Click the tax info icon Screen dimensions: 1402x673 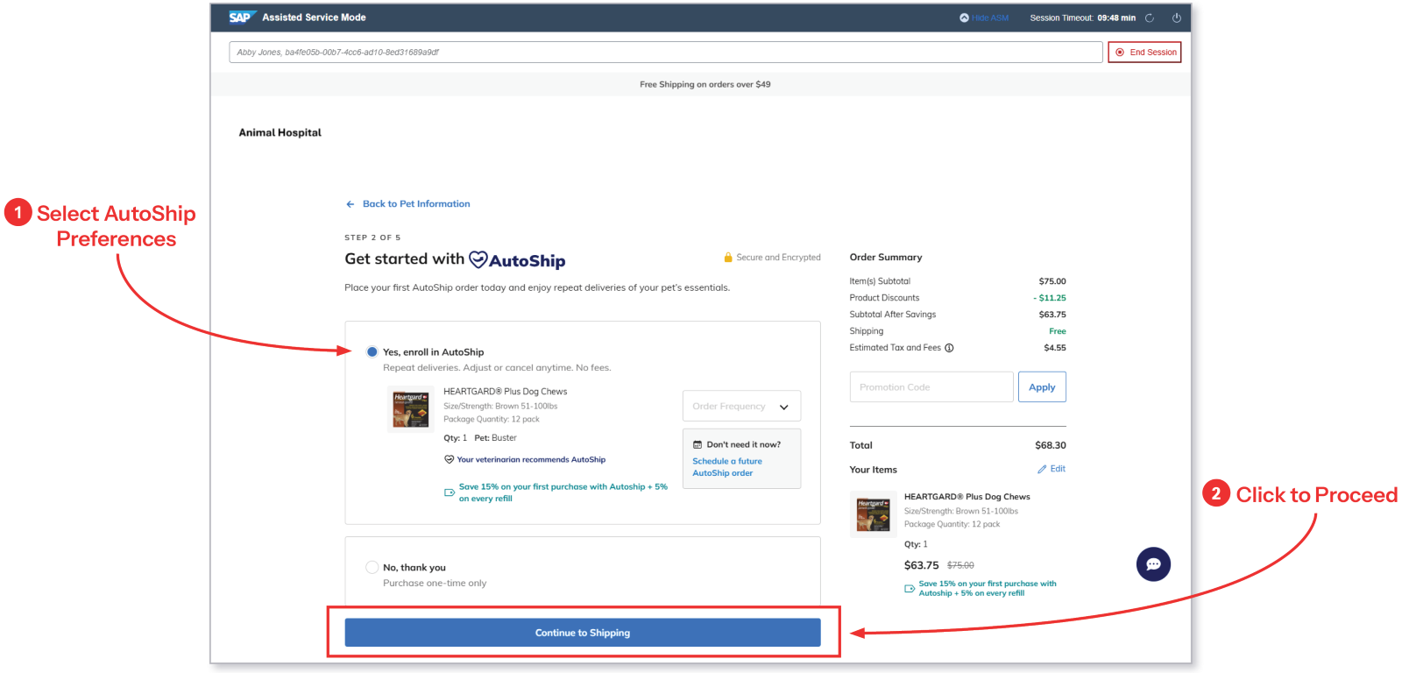[x=949, y=348]
